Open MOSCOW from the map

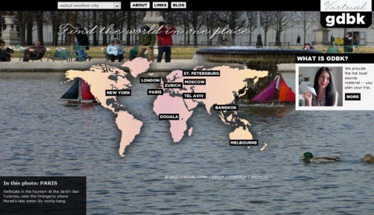(x=195, y=82)
